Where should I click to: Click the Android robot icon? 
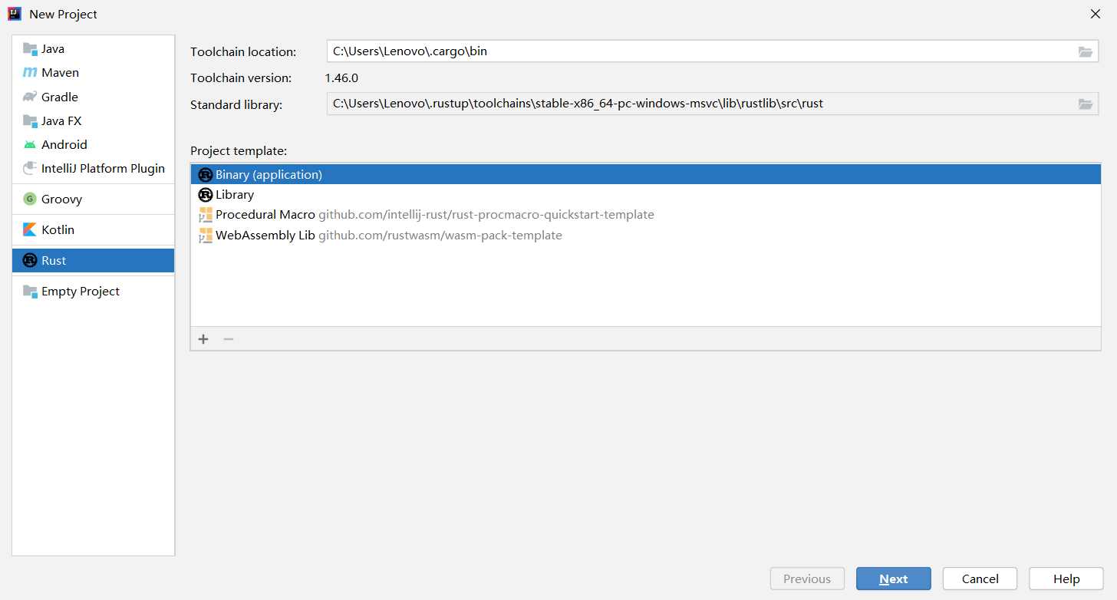point(30,144)
